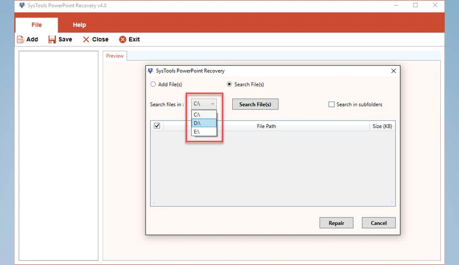Screen dimensions: 459x265
Task: Click the SysTools logo in main title bar
Action: pyautogui.click(x=22, y=5)
